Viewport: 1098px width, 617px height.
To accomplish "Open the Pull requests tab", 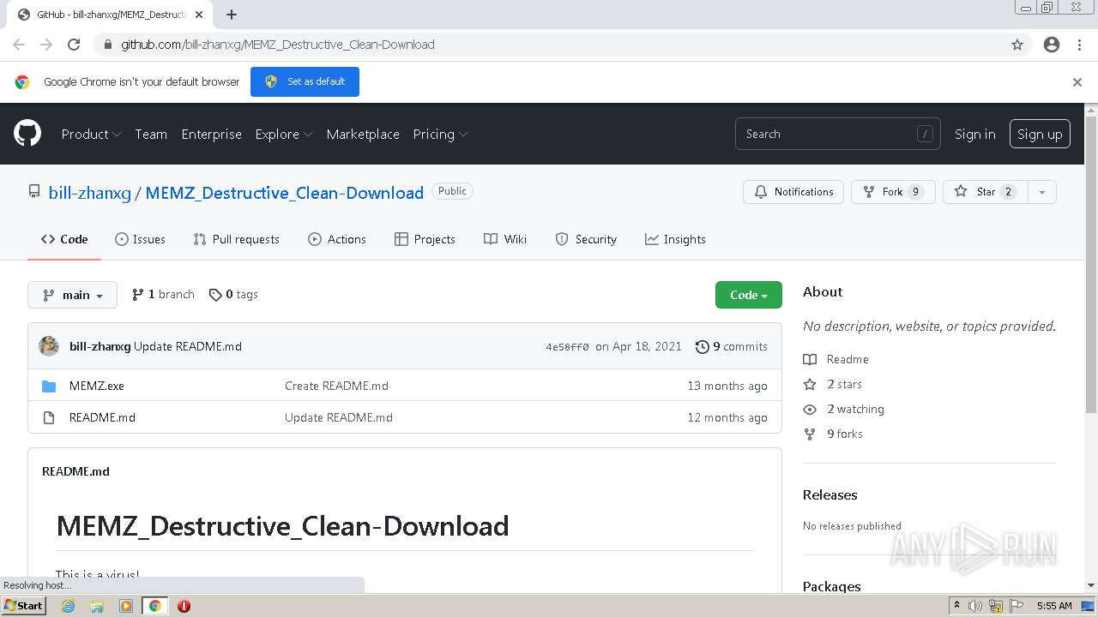I will (236, 239).
